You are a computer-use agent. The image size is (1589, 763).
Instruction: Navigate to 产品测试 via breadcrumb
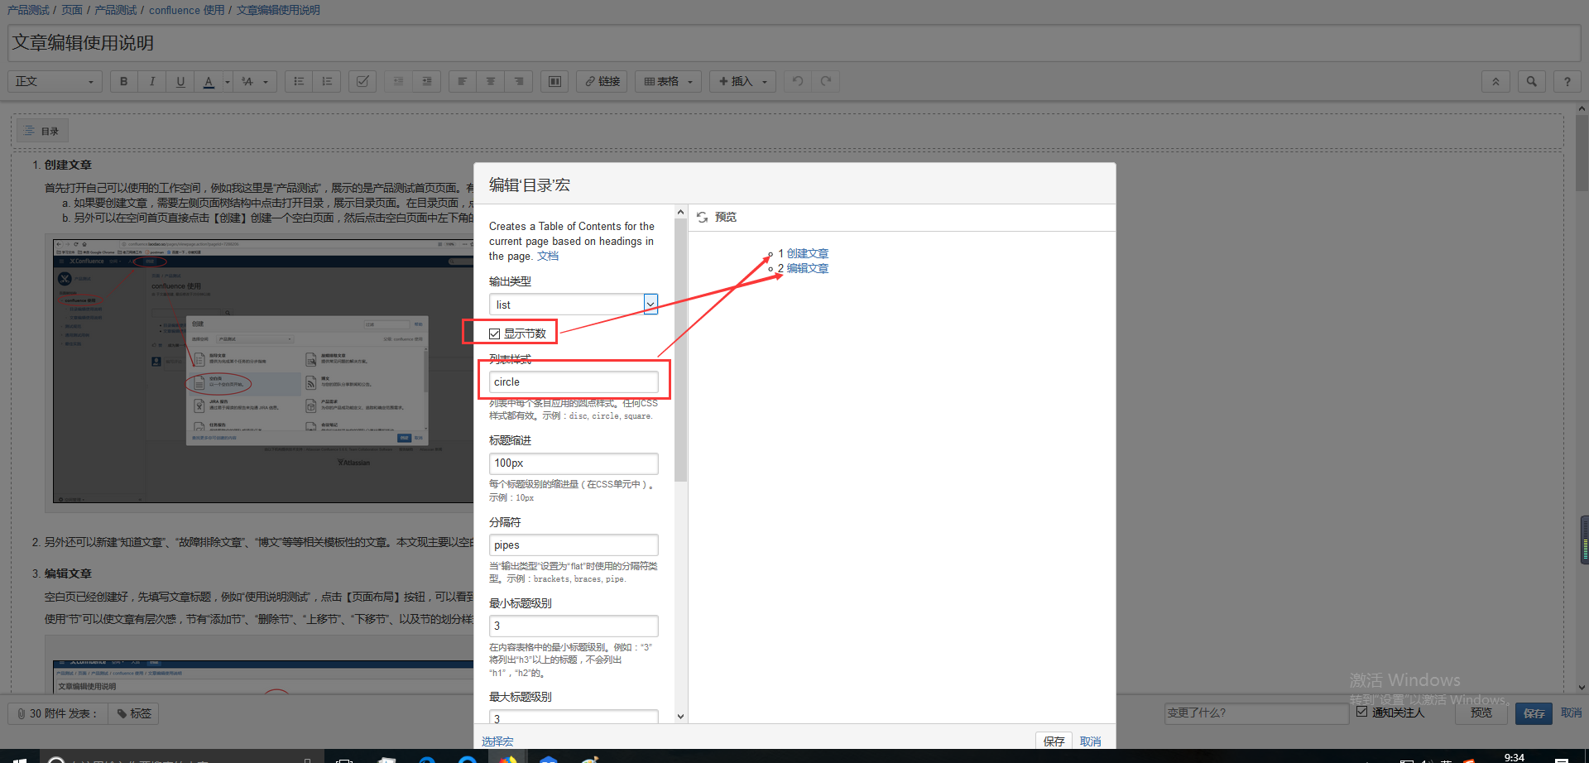click(26, 10)
